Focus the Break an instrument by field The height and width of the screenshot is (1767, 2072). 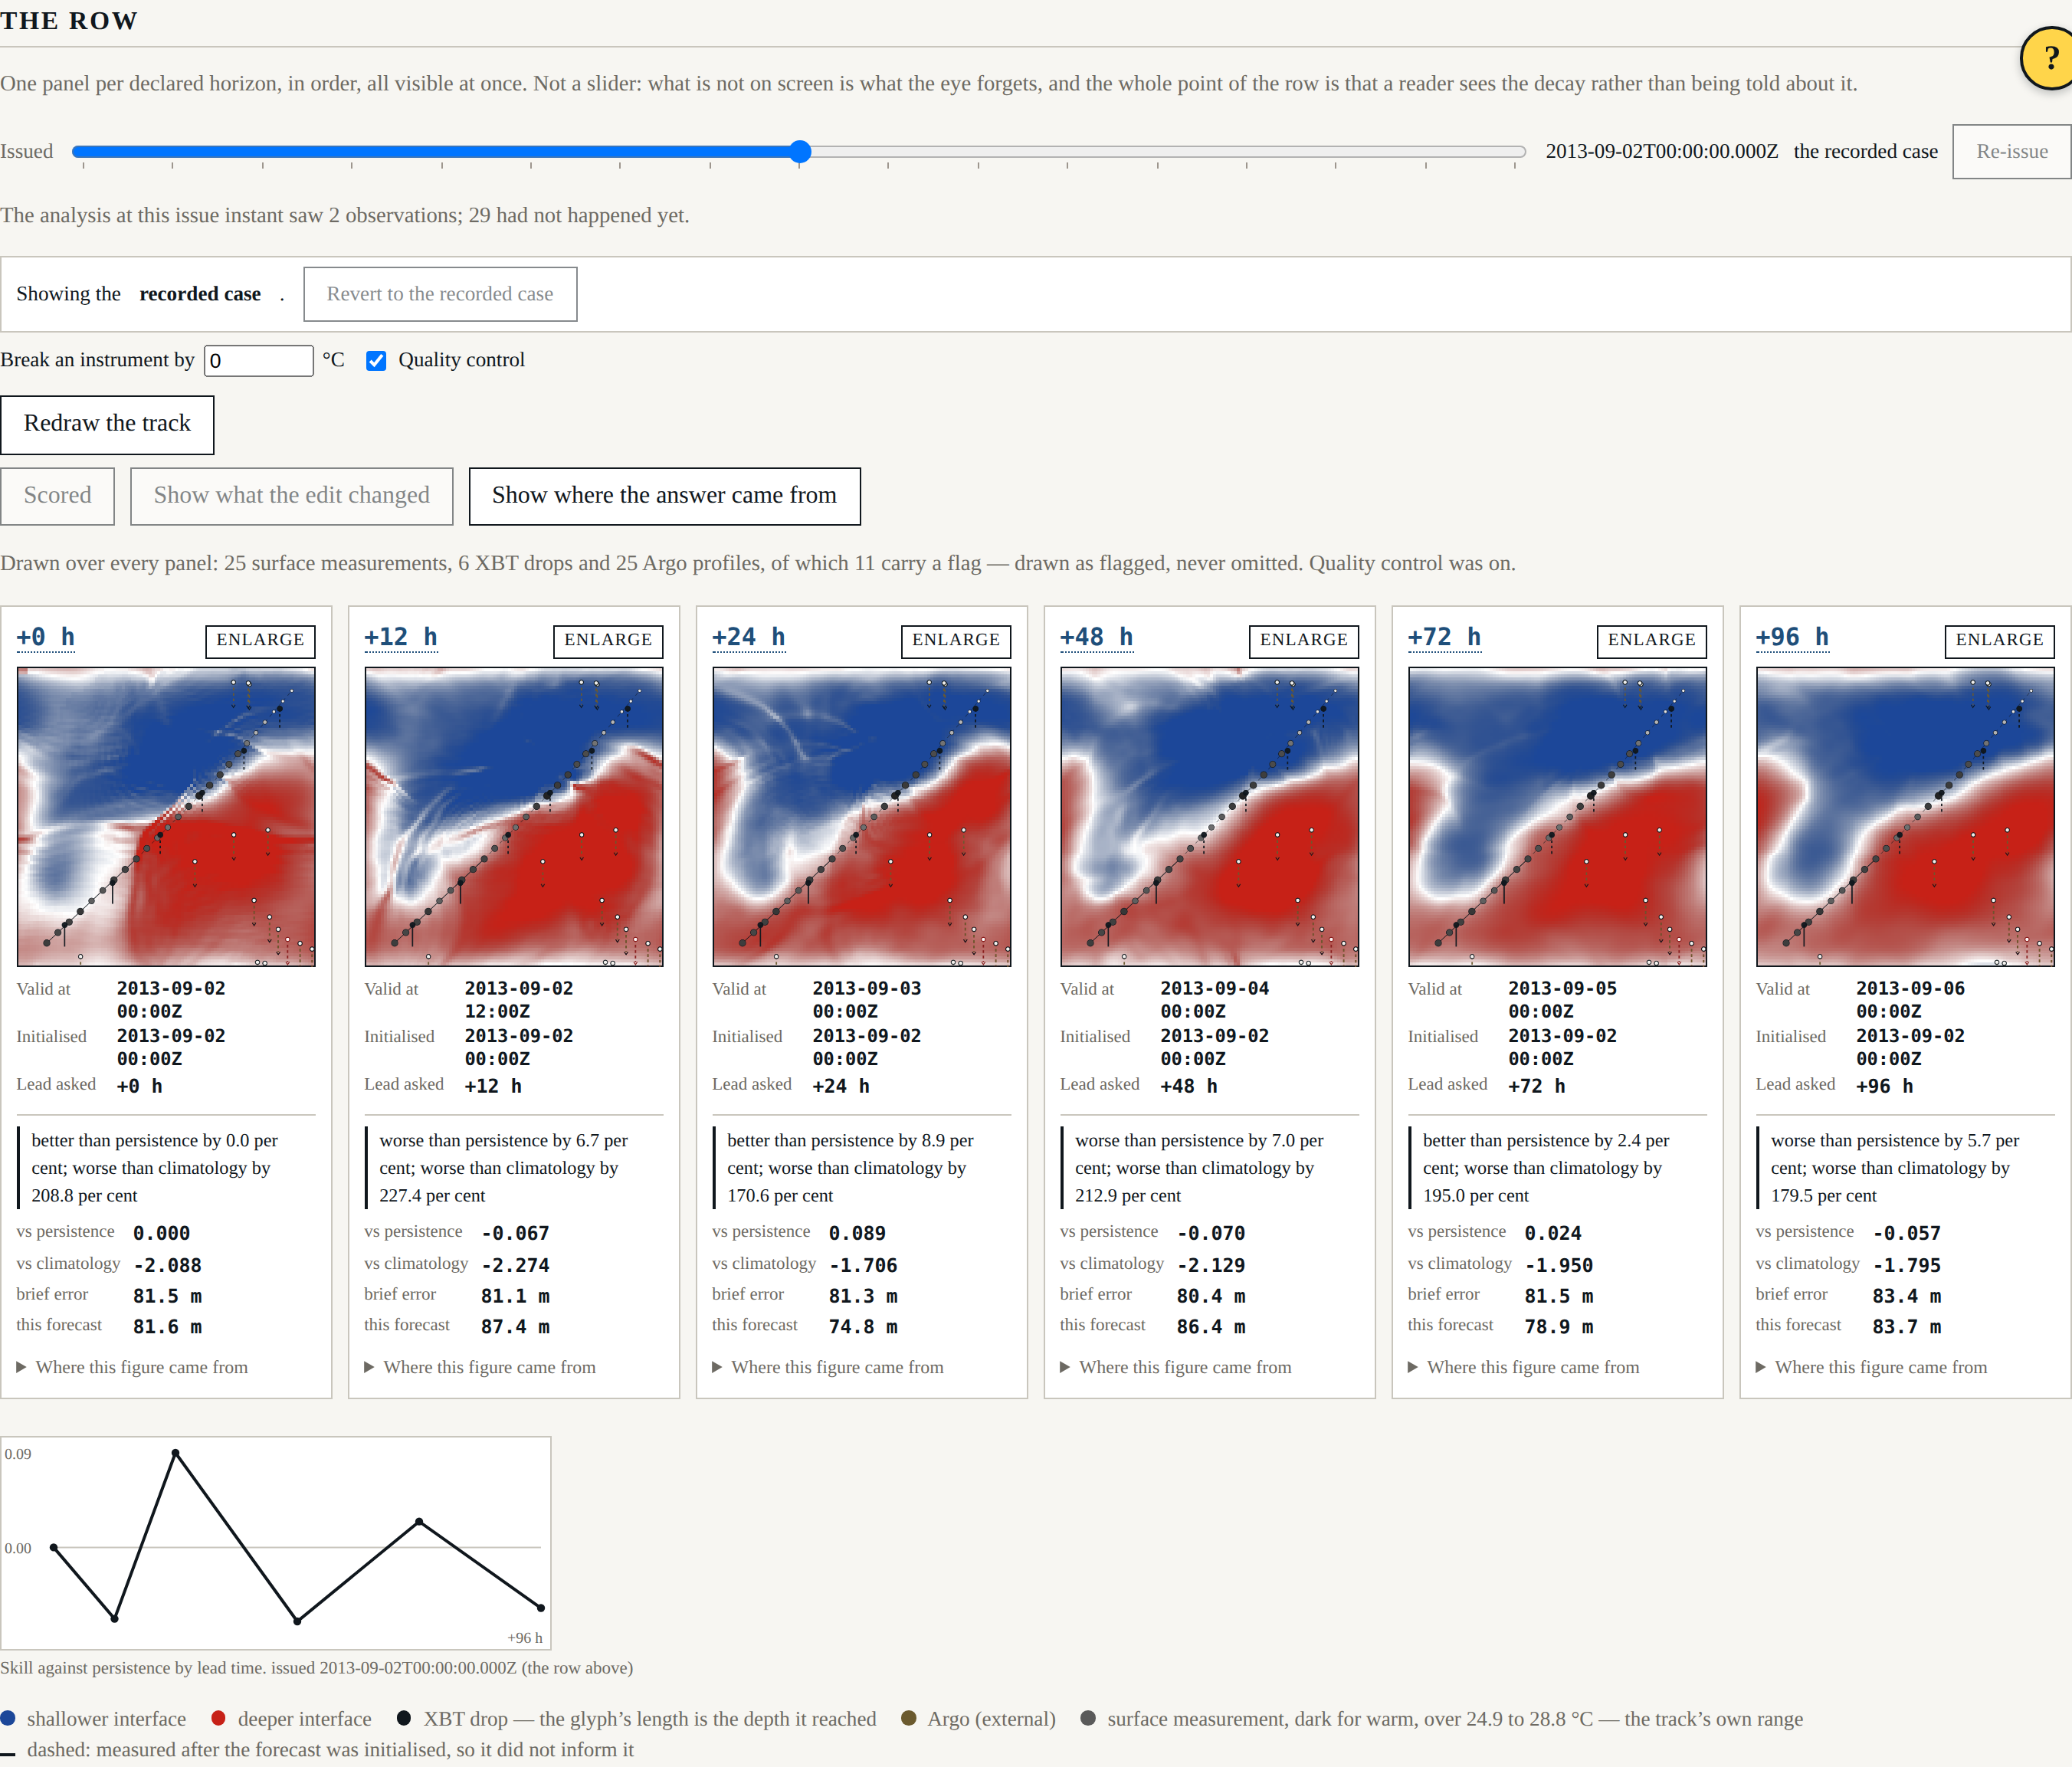coord(259,361)
